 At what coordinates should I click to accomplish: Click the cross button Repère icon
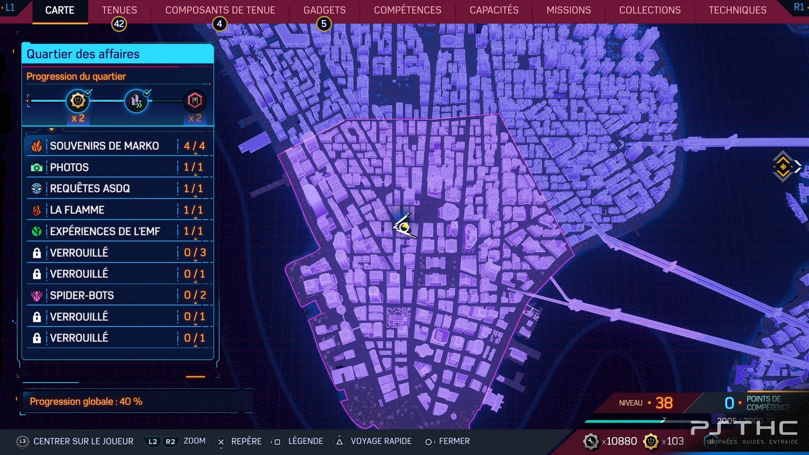[221, 442]
